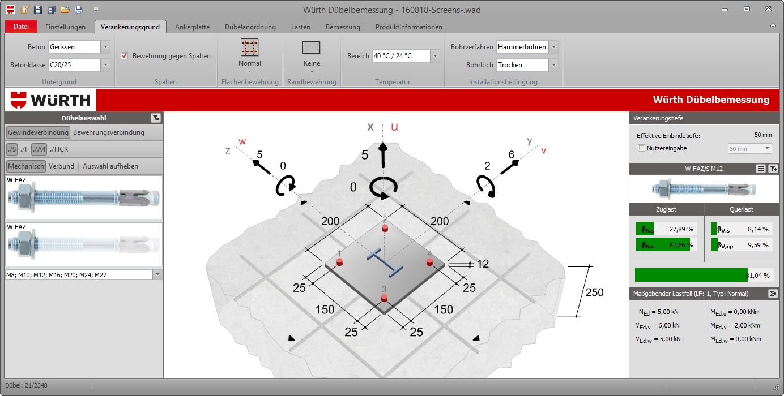
Task: Select the Bewehrungsverbindung option
Action: [109, 132]
